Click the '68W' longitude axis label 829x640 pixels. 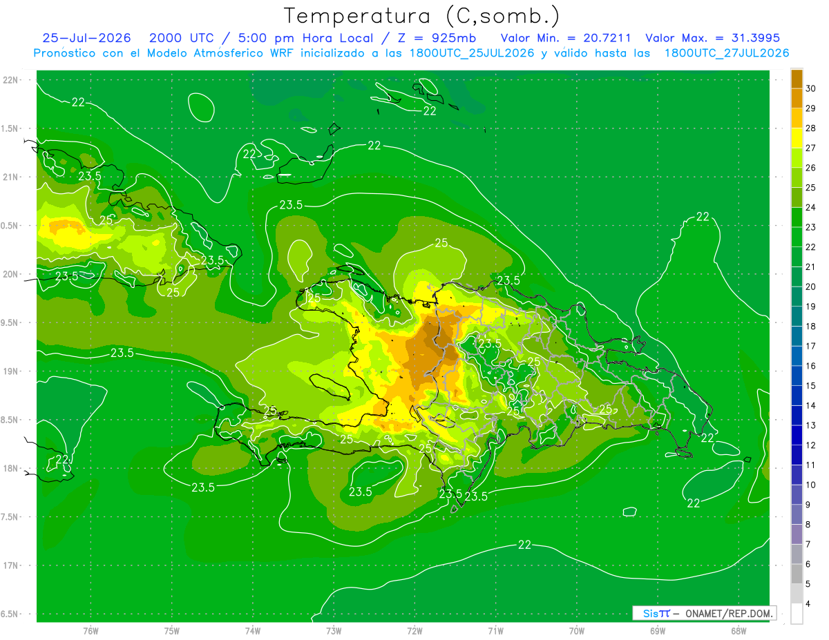pyautogui.click(x=739, y=631)
